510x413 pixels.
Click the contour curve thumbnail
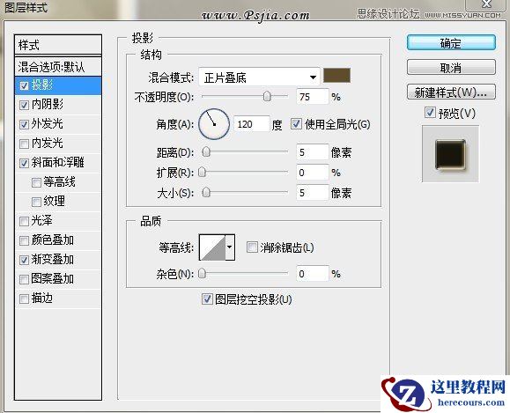point(212,247)
